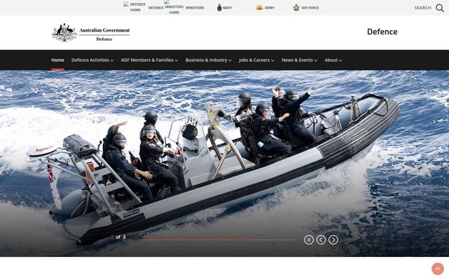This screenshot has width=449, height=280.
Task: Expand the News & Events menu
Action: coord(299,60)
